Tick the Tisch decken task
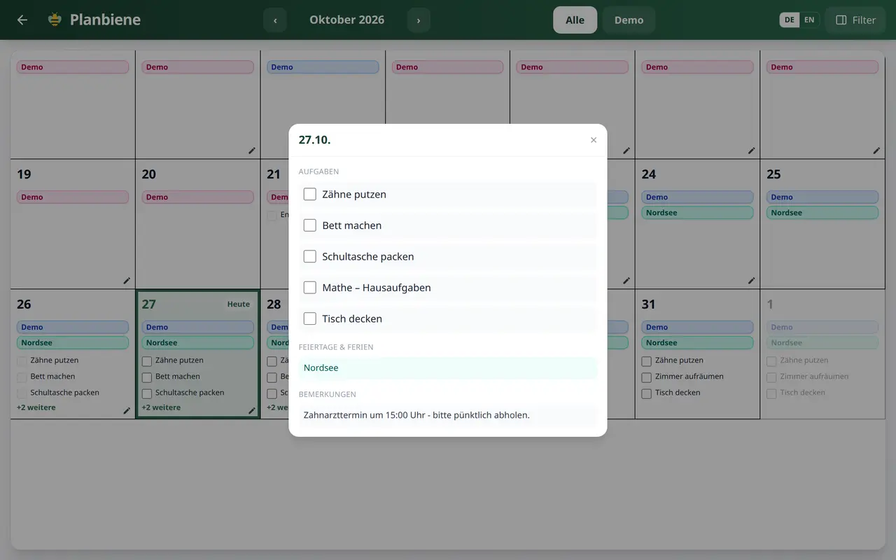This screenshot has height=560, width=896. (310, 318)
